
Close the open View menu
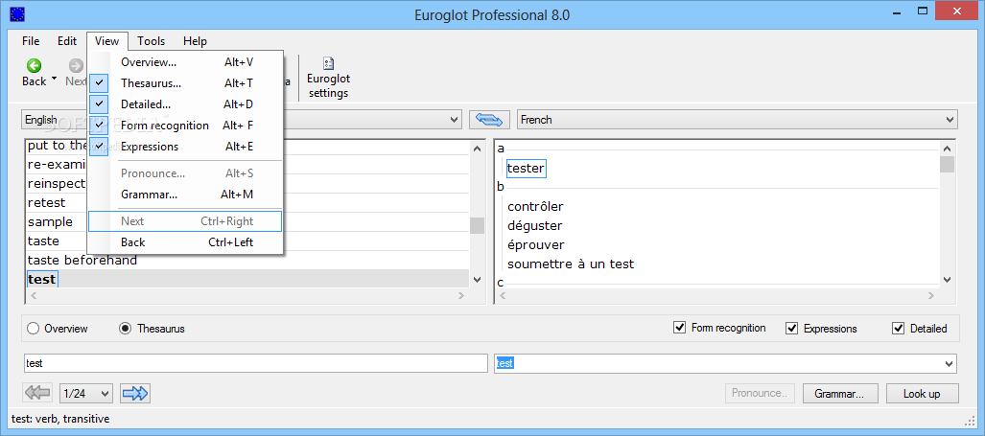click(x=106, y=41)
